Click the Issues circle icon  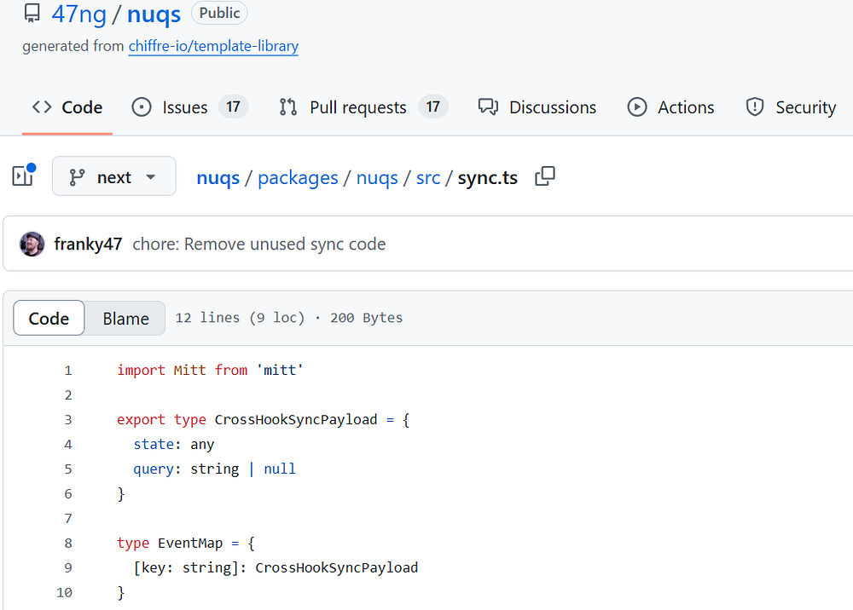(x=142, y=107)
